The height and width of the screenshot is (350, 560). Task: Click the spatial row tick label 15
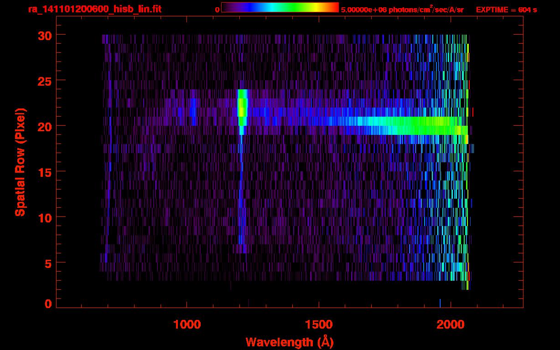point(44,172)
